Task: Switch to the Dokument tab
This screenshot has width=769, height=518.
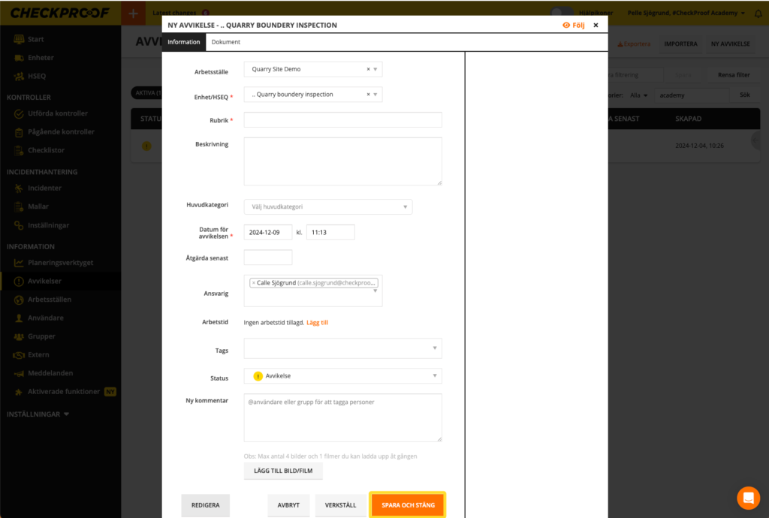Action: 225,42
